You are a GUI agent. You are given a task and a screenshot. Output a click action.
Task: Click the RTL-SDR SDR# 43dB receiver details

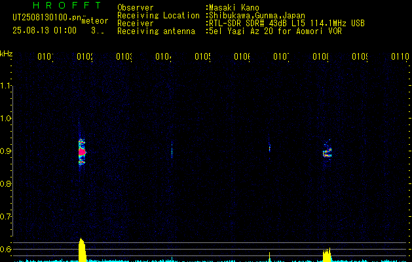pos(287,24)
